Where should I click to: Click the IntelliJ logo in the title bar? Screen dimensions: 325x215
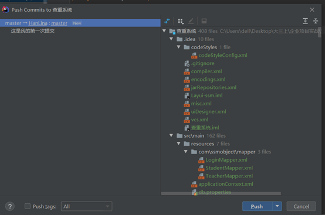click(x=5, y=10)
